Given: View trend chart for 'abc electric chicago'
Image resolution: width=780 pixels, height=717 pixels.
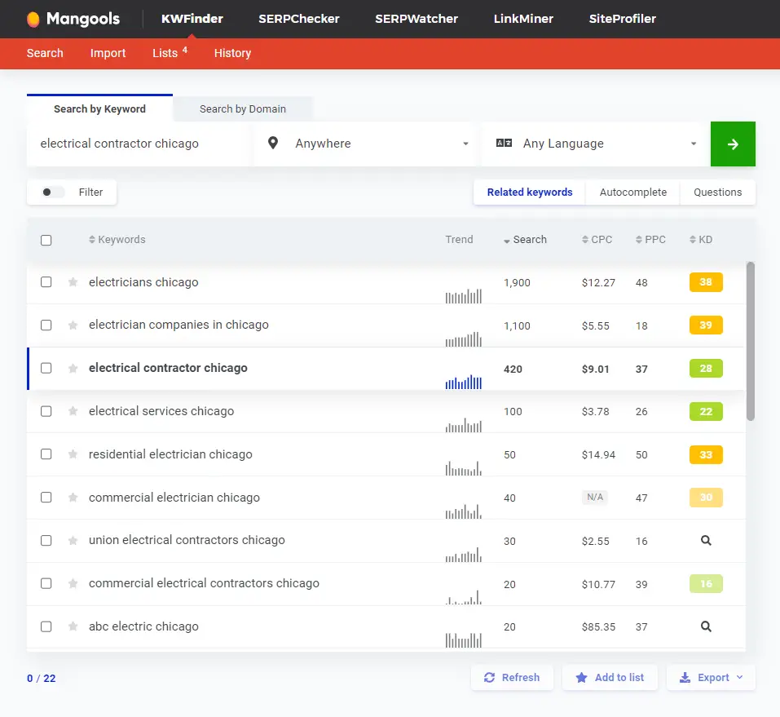Looking at the screenshot, I should [464, 640].
